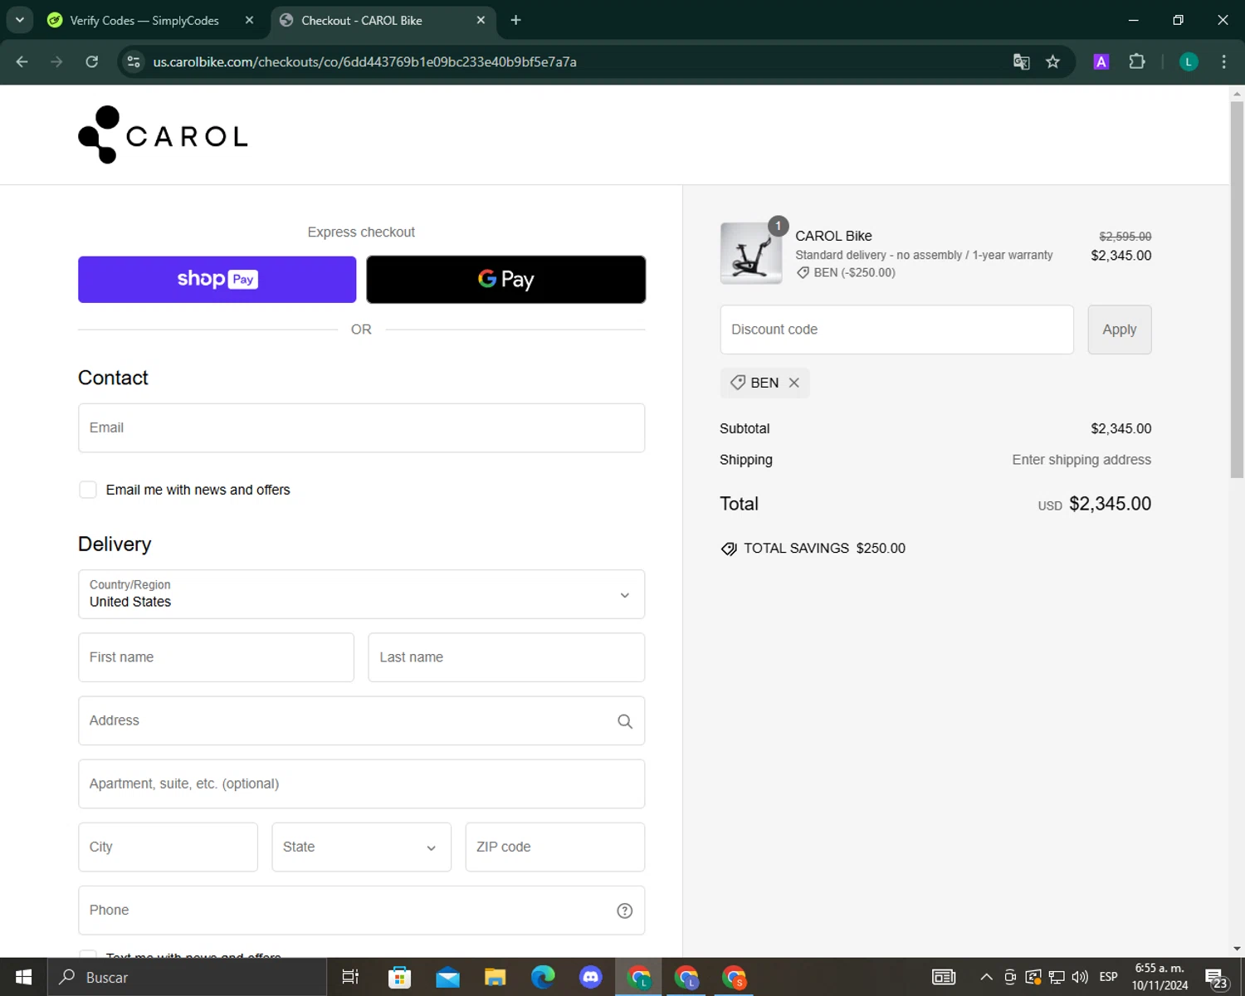Open a new browser tab
Screen dimensions: 1245x996
pos(515,20)
